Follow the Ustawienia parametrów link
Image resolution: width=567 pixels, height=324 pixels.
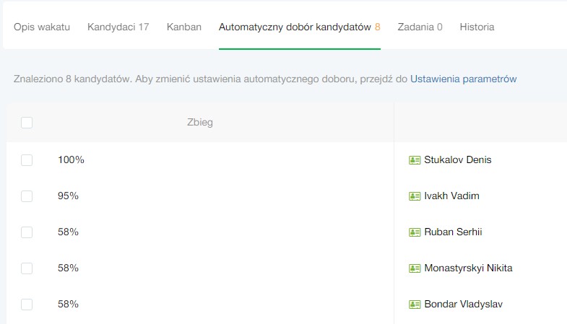pos(463,79)
